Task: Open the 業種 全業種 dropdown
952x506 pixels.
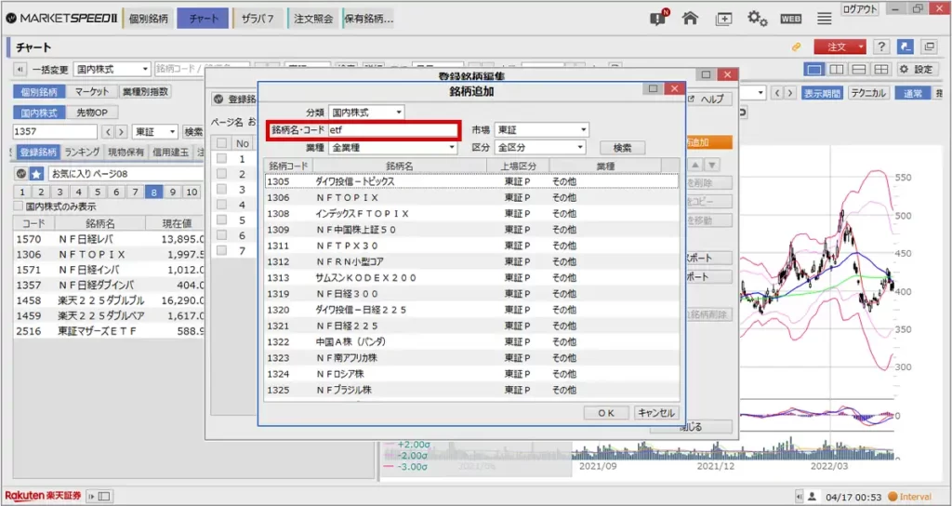Action: [393, 148]
